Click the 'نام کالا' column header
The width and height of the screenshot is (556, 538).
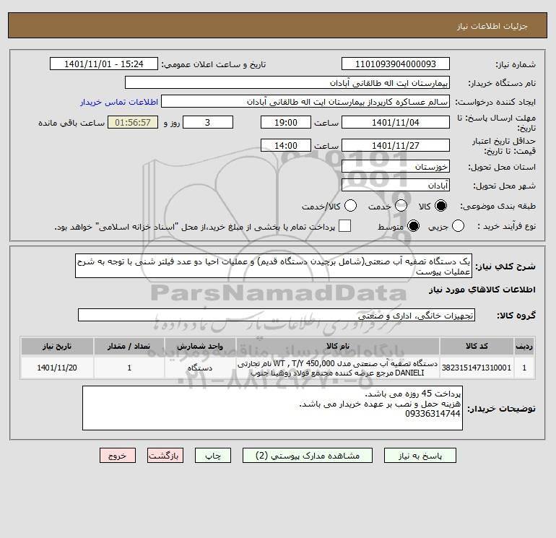pos(338,346)
